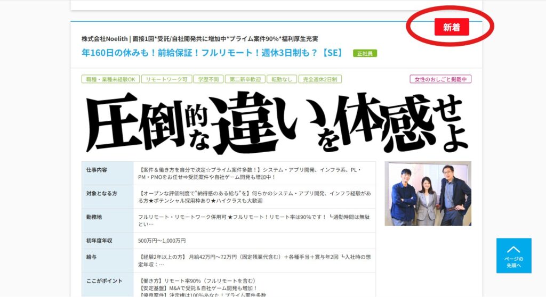This screenshot has height=297, width=546.
Task: Click the 勤務地 row label
Action: tap(94, 217)
